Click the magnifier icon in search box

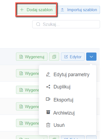point(38,24)
